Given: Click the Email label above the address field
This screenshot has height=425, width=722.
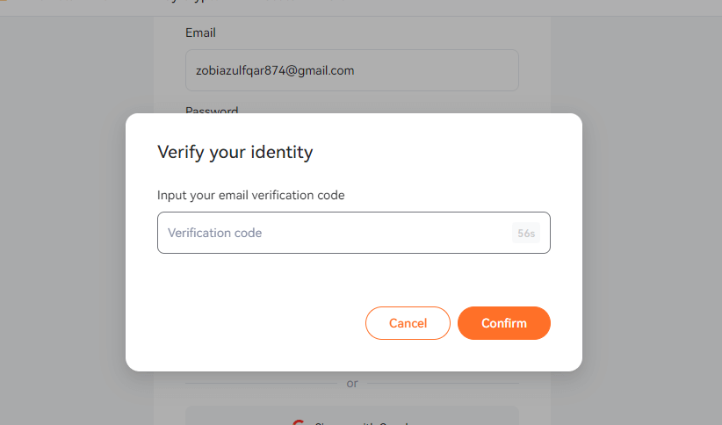Looking at the screenshot, I should 200,32.
